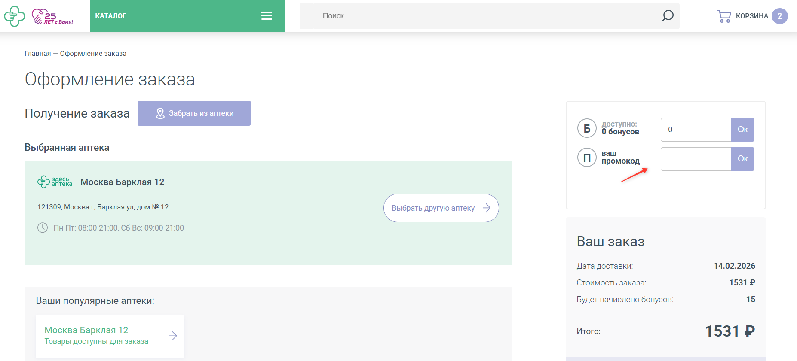797x361 pixels.
Task: Click the clock icon near opening hours
Action: tap(43, 228)
